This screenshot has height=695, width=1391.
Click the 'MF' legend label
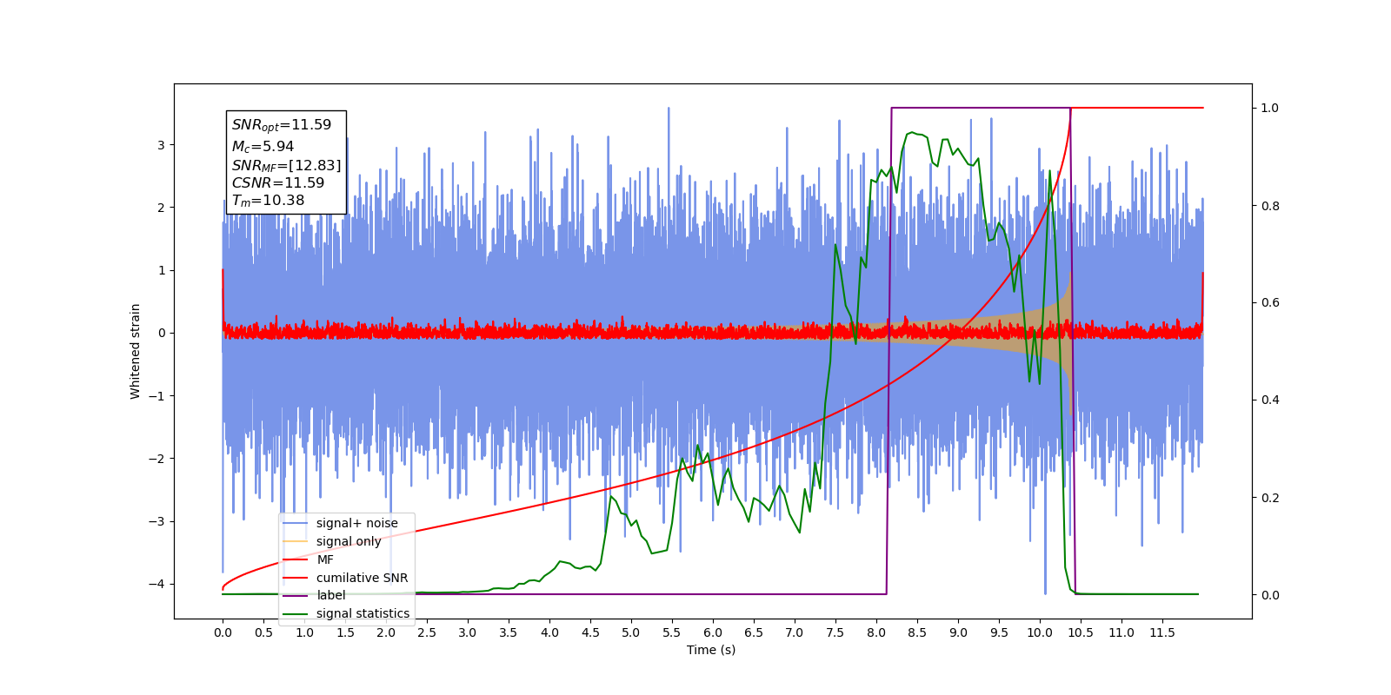(325, 559)
